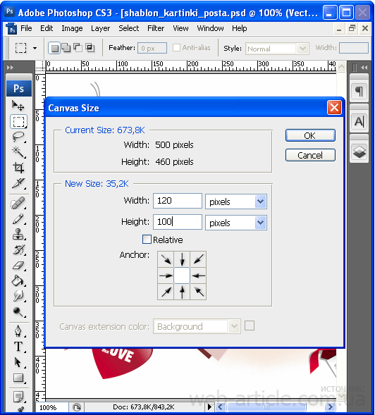
Task: Open the tool preset picker arrow
Action: pos(35,48)
